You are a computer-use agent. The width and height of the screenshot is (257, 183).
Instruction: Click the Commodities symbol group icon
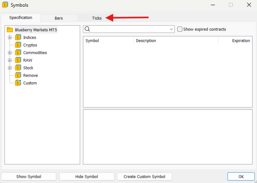click(18, 53)
